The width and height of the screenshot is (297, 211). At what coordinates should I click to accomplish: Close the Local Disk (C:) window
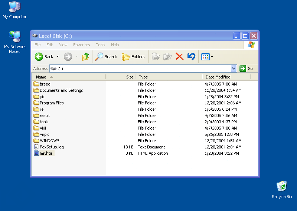(254, 36)
